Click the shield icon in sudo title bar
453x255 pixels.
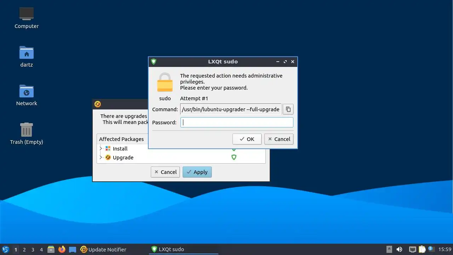point(154,62)
